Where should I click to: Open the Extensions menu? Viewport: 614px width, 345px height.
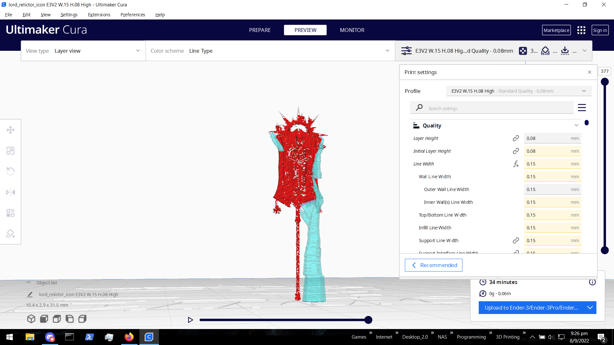coord(99,15)
